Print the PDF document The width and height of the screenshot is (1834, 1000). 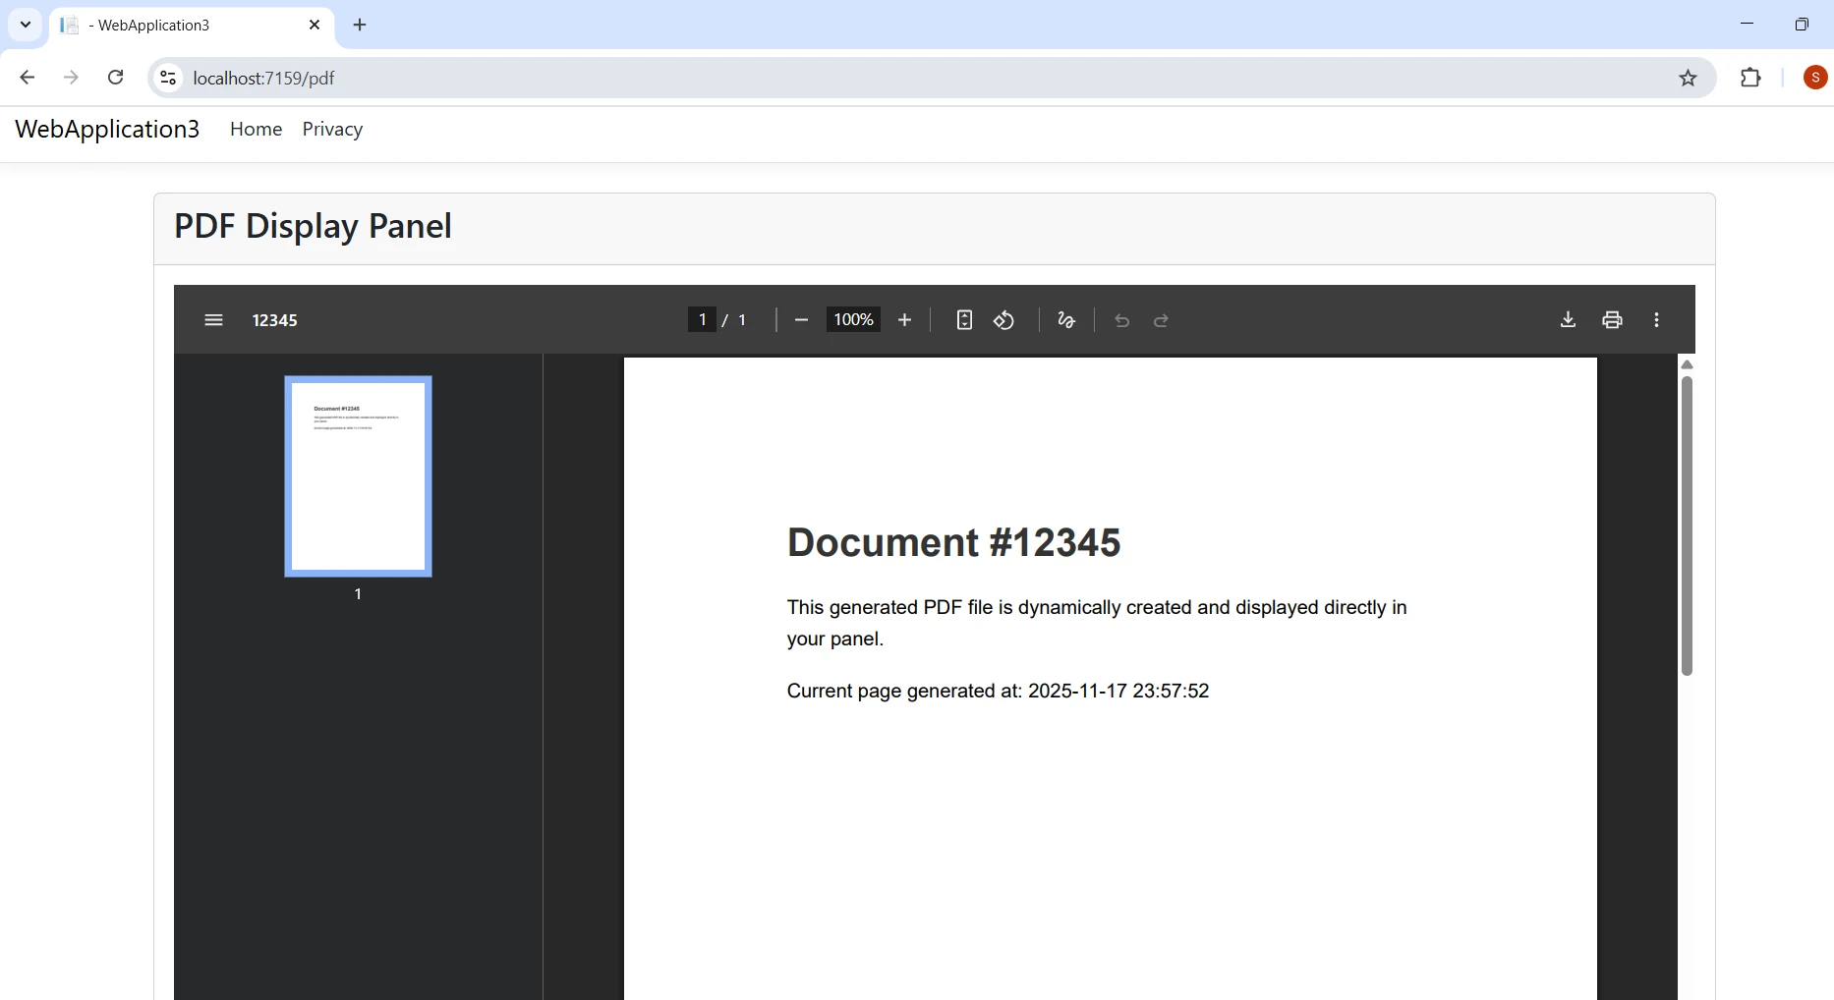(x=1613, y=320)
